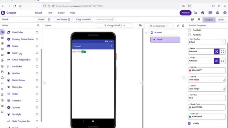Edit the Font Size field
Image resolution: width=228 pixels, height=128 pixels.
pos(207,98)
